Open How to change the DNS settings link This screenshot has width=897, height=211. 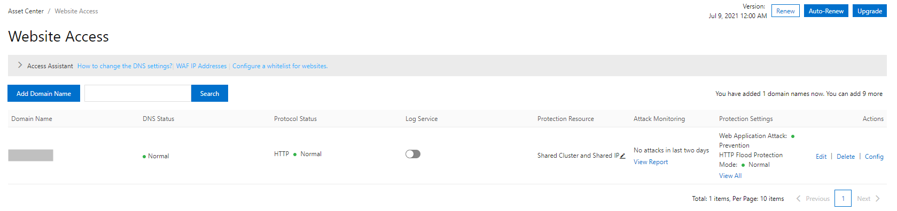click(x=124, y=66)
